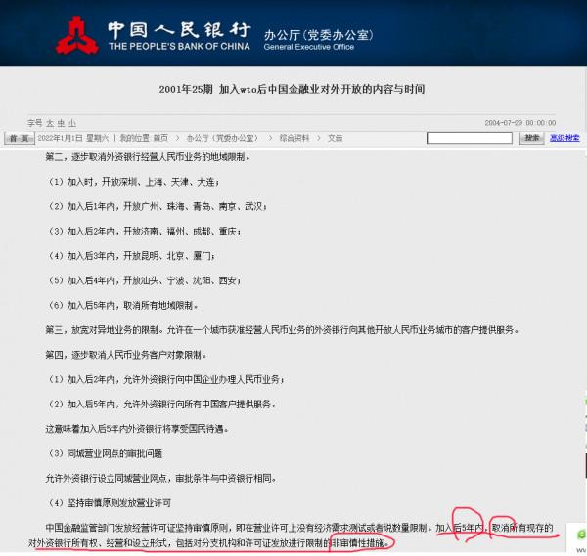Screen dimensions: 587x556
Task: Click the paragraph starting 第三，放宽对异地业务的限制
Action: (283, 330)
